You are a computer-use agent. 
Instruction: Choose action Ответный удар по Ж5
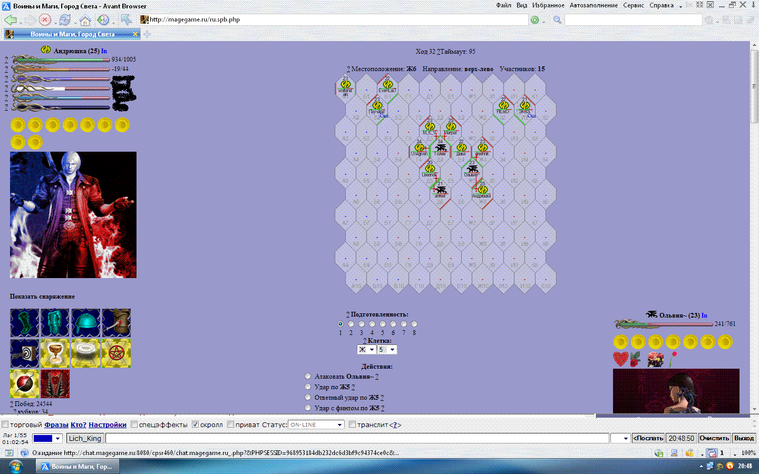point(308,397)
